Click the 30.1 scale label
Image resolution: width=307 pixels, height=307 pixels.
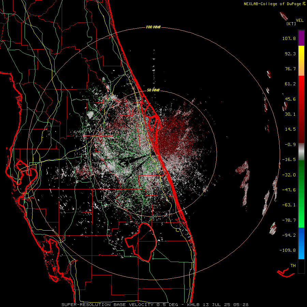point(290,114)
